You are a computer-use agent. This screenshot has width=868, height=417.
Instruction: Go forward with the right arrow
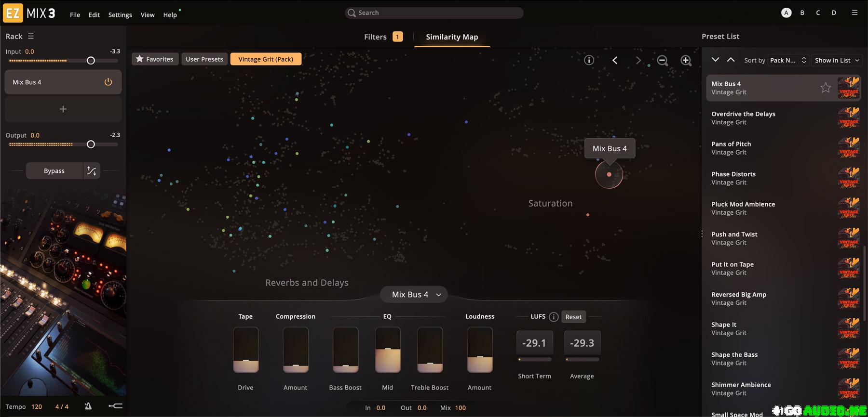638,60
